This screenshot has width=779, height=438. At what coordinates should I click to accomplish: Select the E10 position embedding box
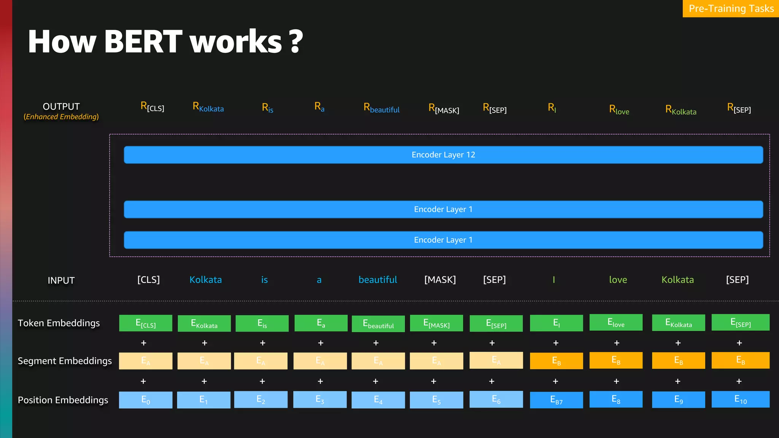[740, 399]
